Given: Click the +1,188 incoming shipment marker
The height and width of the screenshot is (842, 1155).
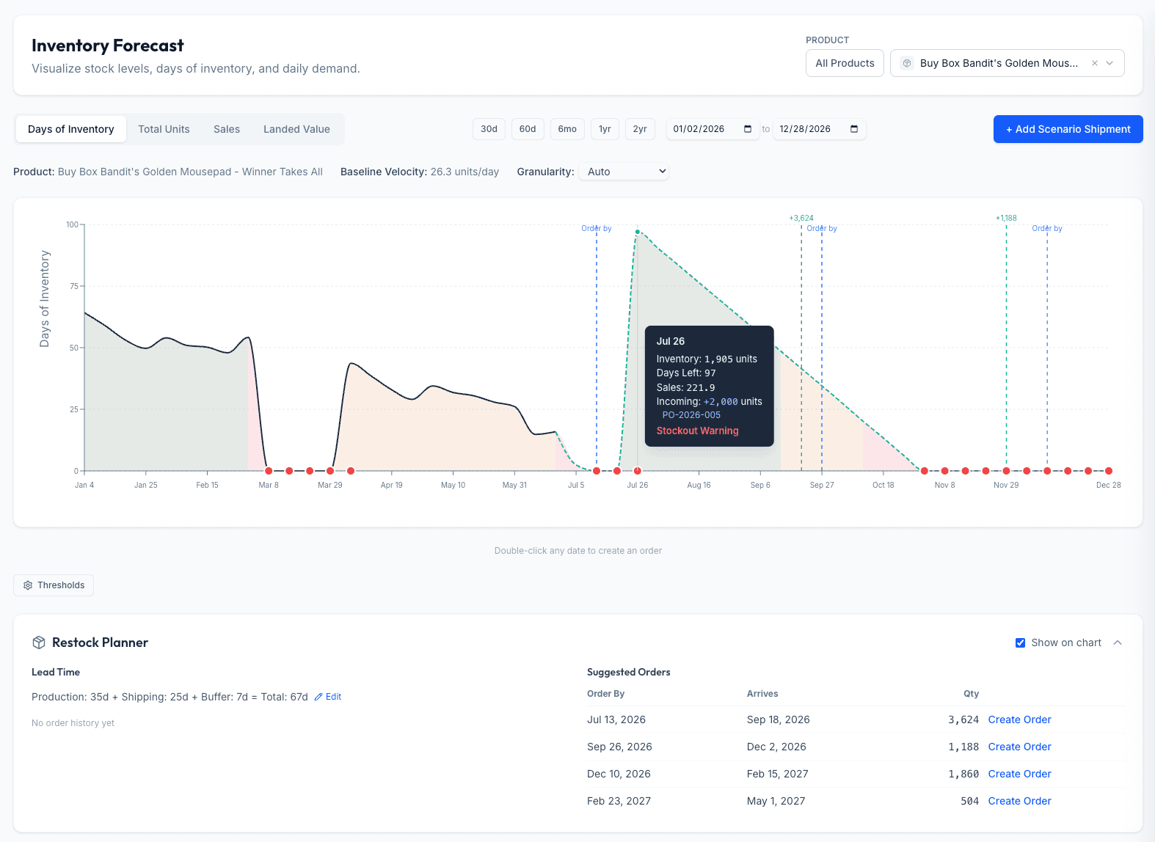Looking at the screenshot, I should tap(1006, 218).
